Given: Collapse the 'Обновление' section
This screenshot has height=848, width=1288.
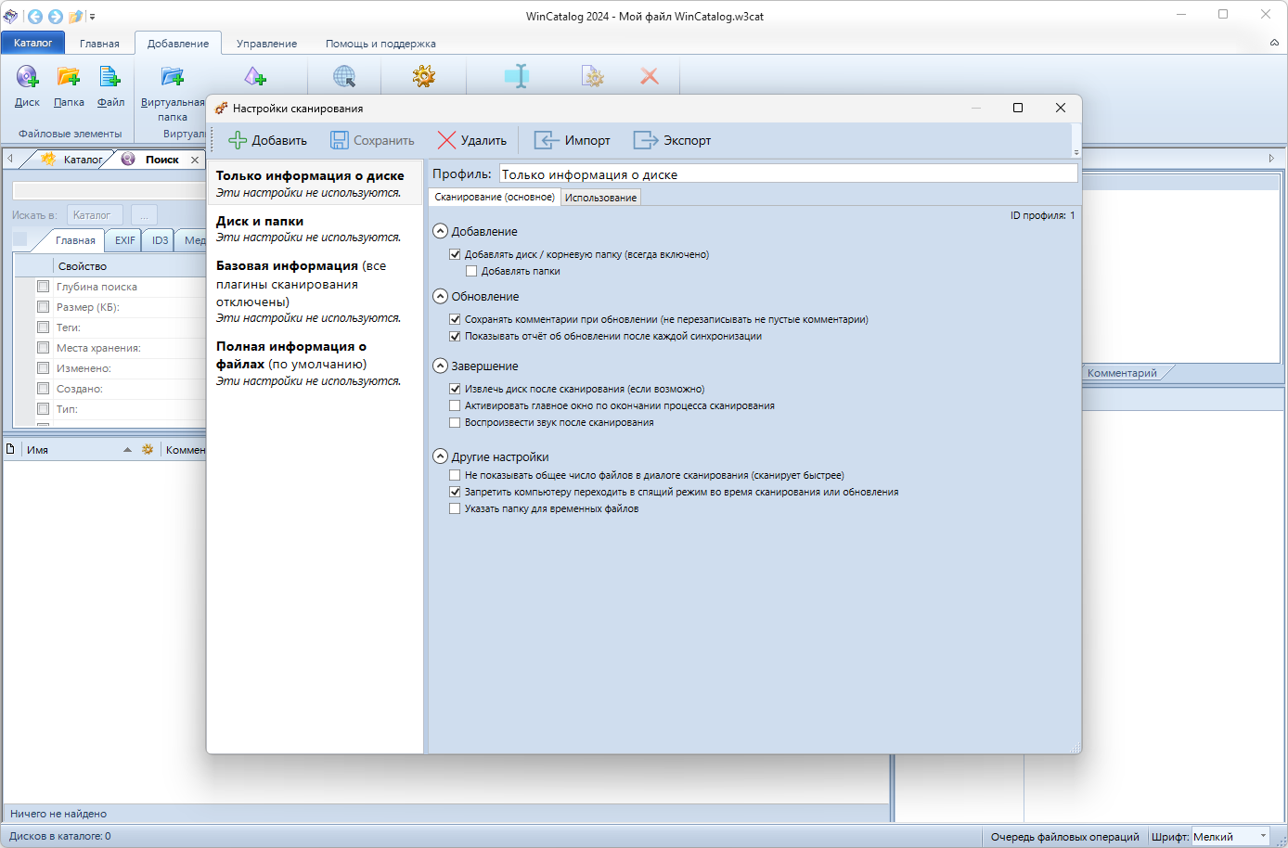Looking at the screenshot, I should click(x=441, y=296).
